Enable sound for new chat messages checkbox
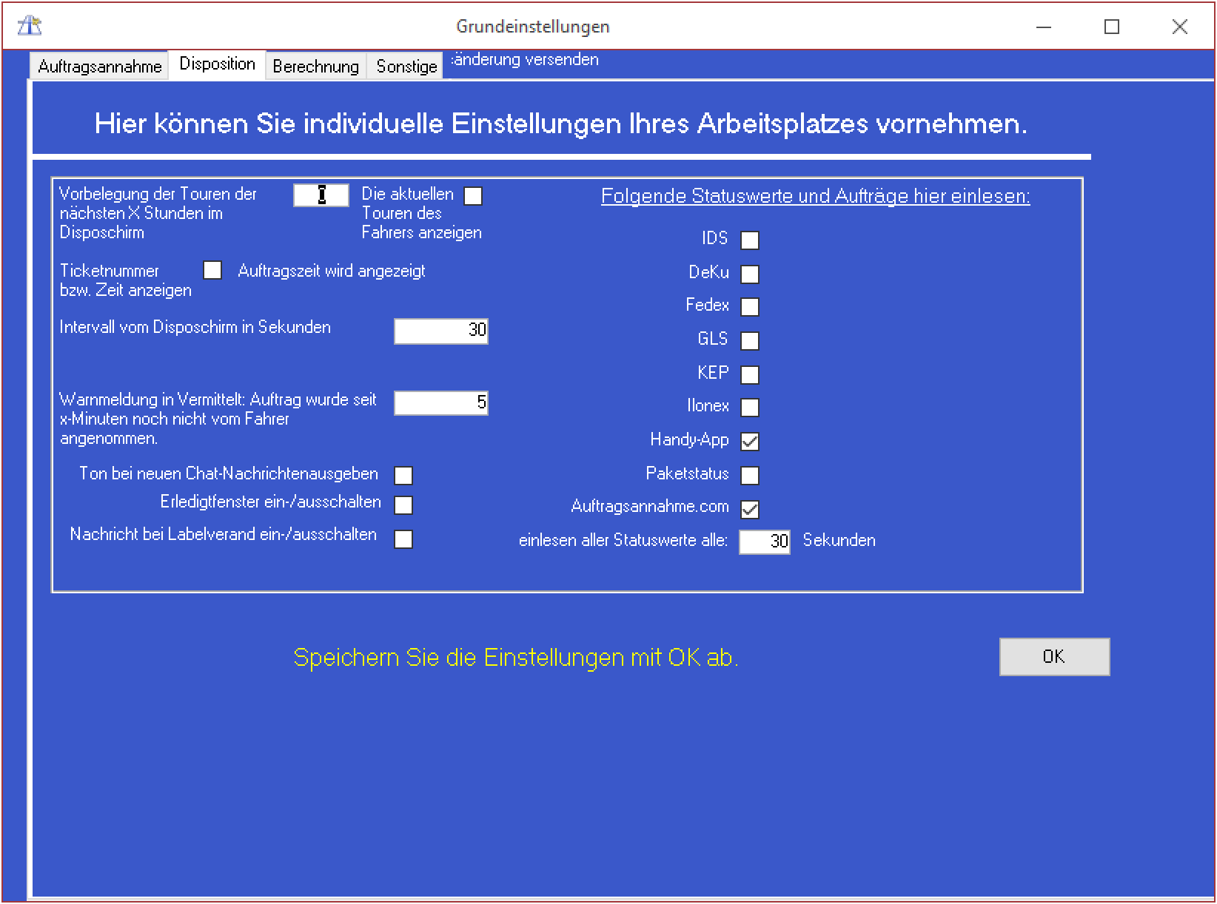Viewport: 1217px width, 904px height. tap(403, 475)
